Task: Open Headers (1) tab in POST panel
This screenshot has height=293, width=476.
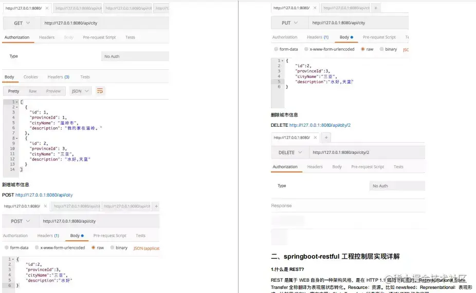Action: pyautogui.click(x=48, y=236)
